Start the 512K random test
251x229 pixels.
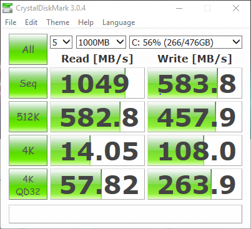[x=28, y=117]
